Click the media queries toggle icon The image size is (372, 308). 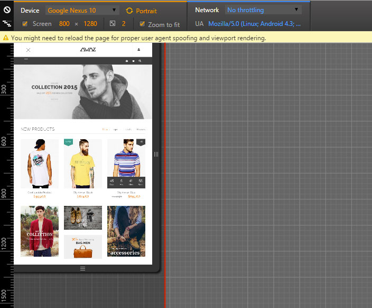7,24
